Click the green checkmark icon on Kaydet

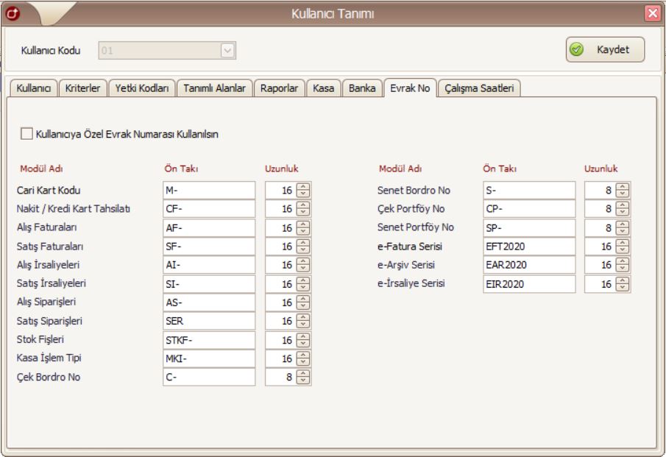(578, 51)
